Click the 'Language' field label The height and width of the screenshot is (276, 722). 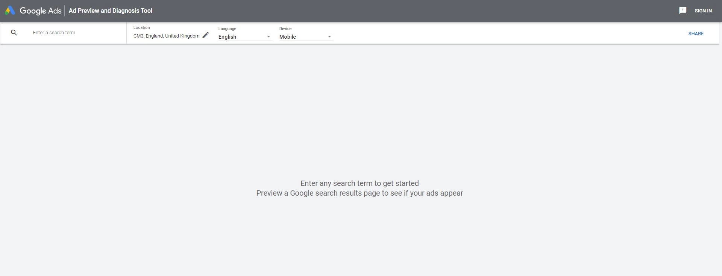click(x=227, y=29)
